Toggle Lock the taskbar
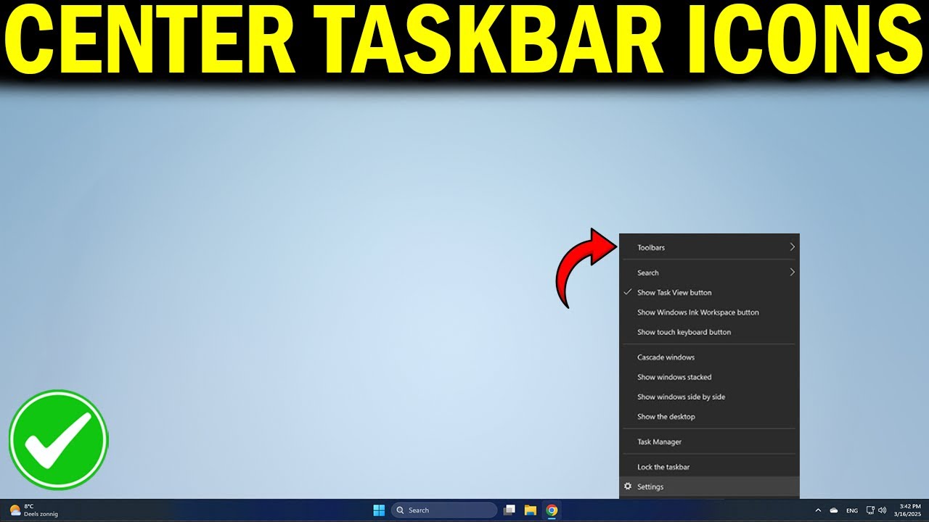 (x=709, y=467)
